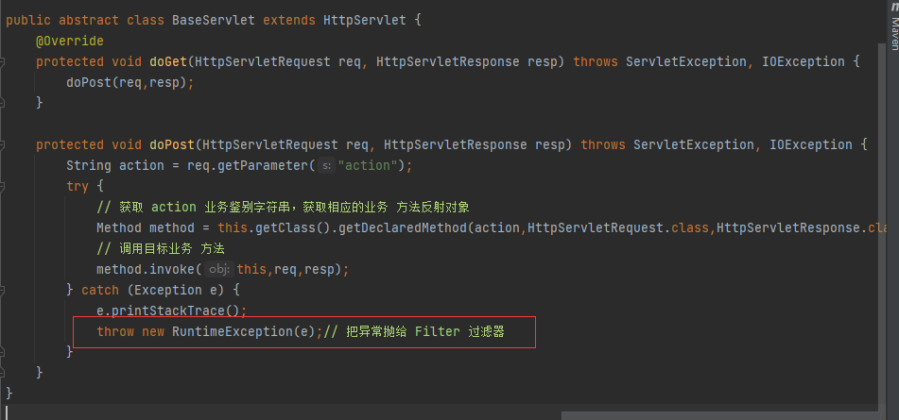Click the 's:' parameter inlay hint

325,166
